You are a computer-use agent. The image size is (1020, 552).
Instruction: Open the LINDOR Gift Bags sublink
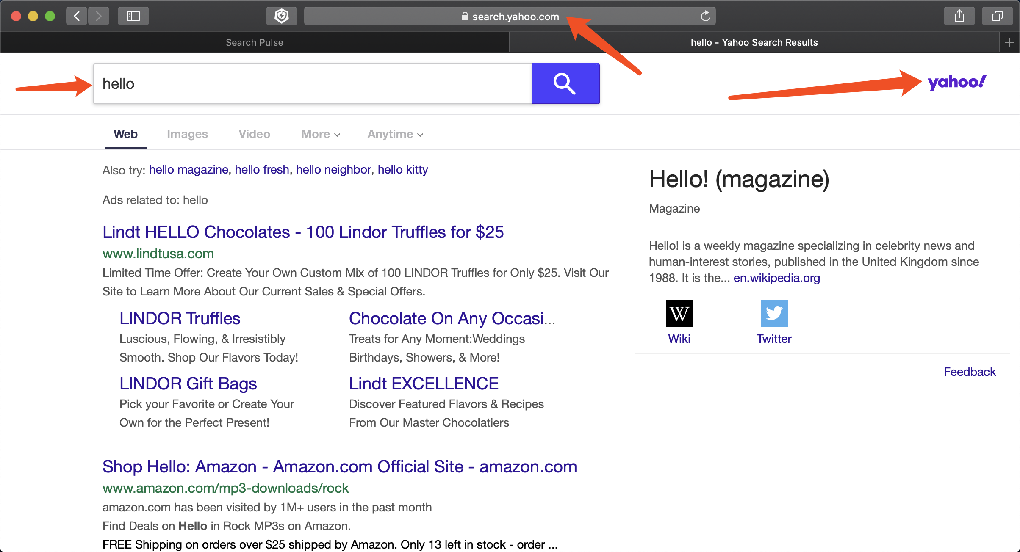point(188,384)
